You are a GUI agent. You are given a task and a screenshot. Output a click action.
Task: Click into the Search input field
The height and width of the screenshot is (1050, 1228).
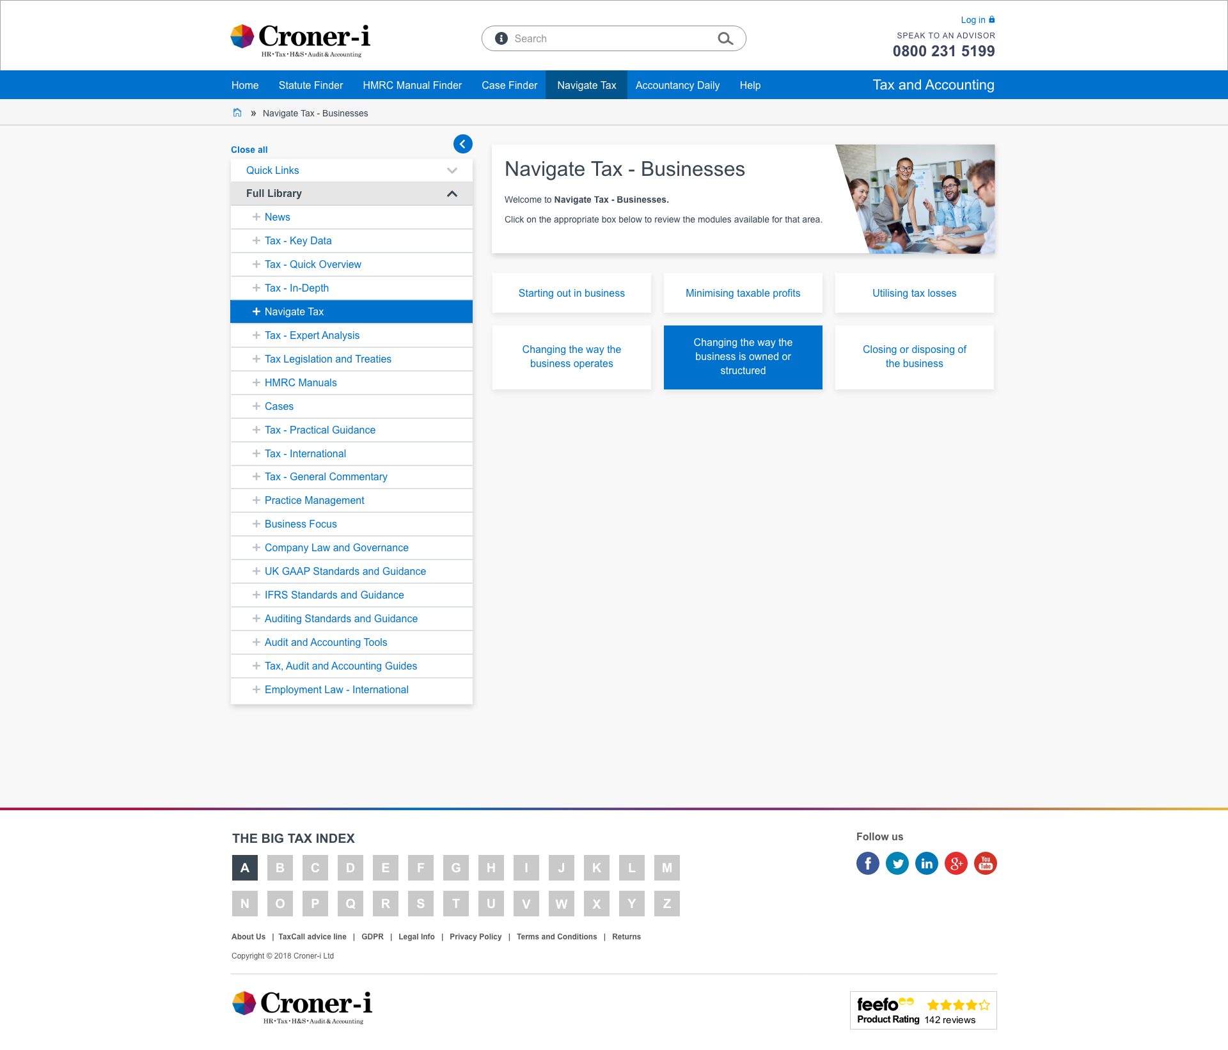point(608,38)
